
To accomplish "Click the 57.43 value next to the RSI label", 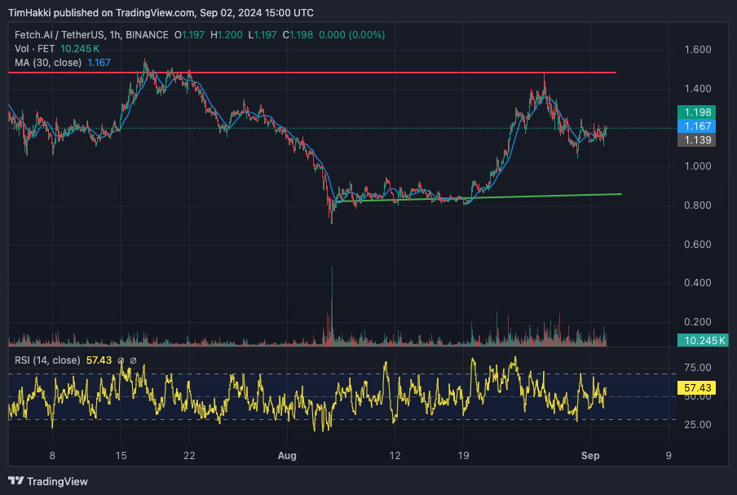I will (99, 360).
